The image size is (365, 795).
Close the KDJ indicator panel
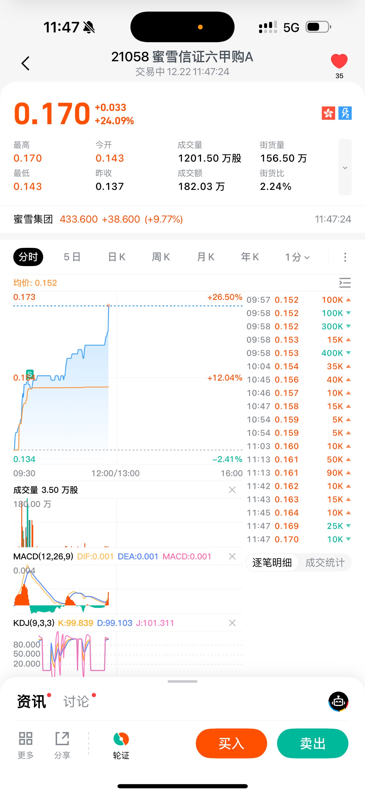pyautogui.click(x=232, y=623)
